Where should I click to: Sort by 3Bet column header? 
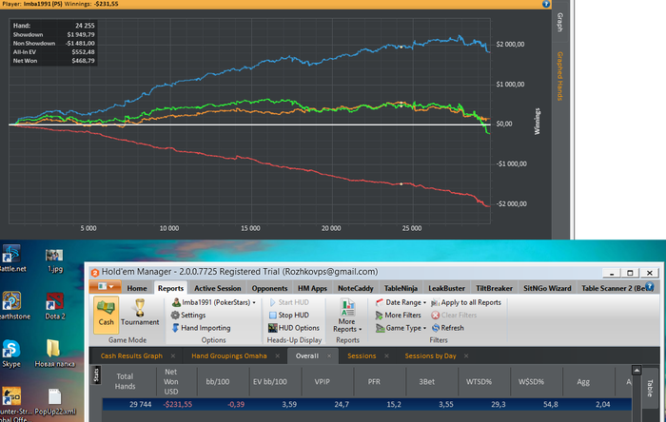point(426,382)
